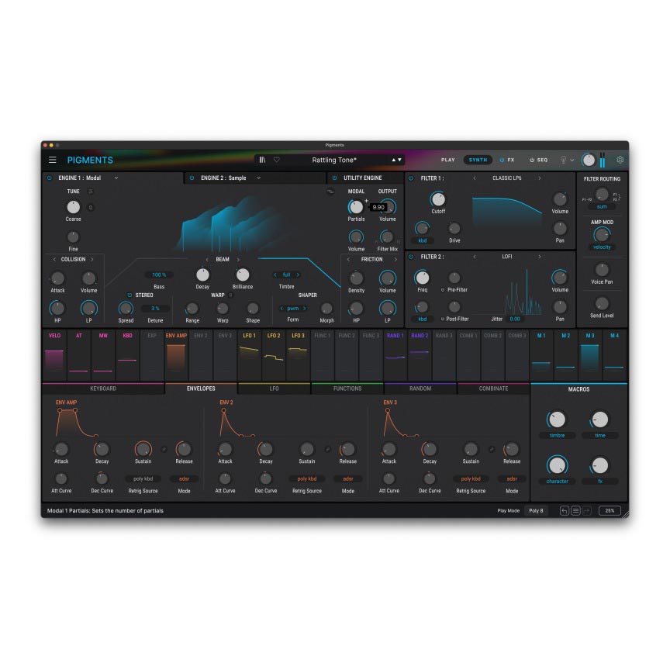Image resolution: width=670 pixels, height=670 pixels.
Task: Switch to the RANDOM tab
Action: (420, 389)
